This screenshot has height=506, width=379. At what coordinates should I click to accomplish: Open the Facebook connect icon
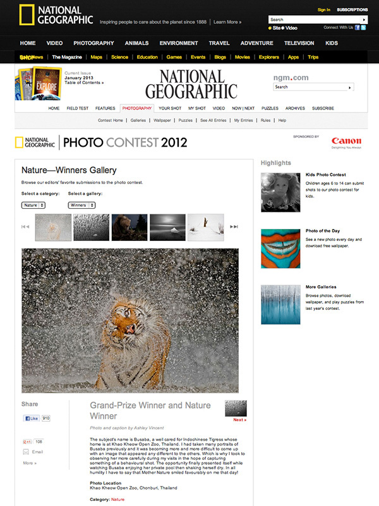point(357,27)
